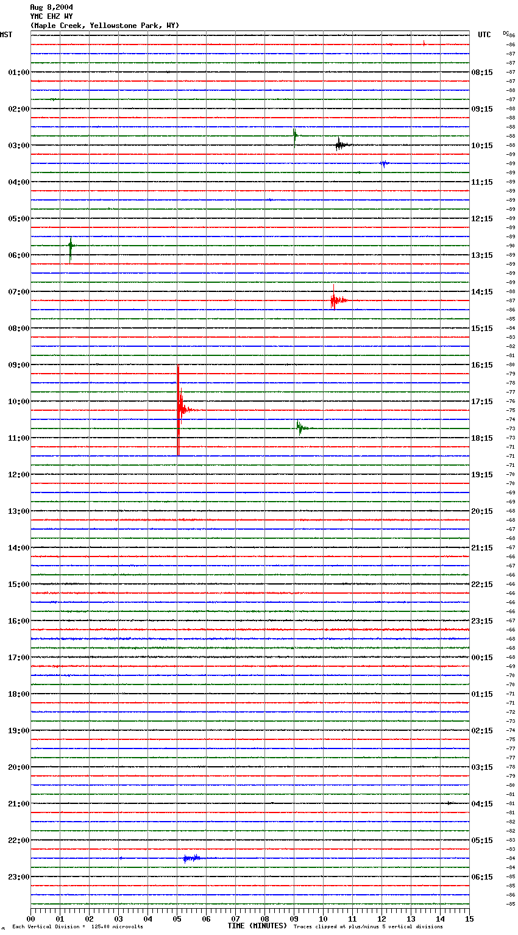The width and height of the screenshot is (518, 935).
Task: Click the UTC '17:15' time label
Action: [482, 402]
